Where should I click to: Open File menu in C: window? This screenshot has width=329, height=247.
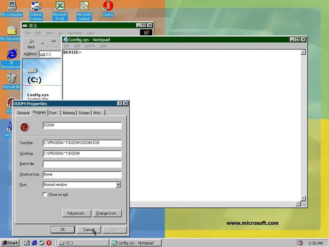click(x=27, y=33)
